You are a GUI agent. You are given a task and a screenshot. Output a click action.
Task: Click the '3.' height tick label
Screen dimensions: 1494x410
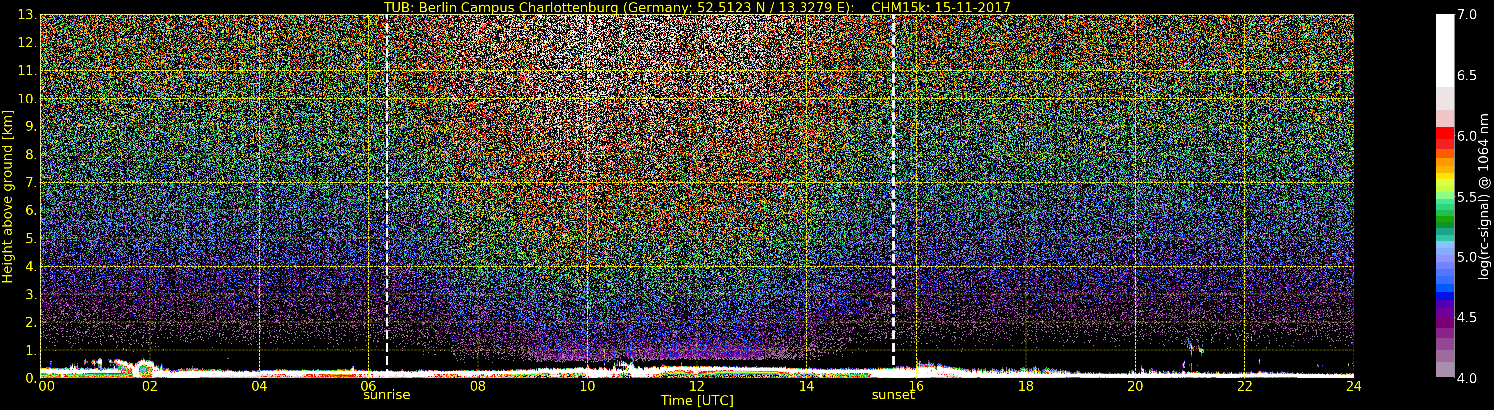31,294
